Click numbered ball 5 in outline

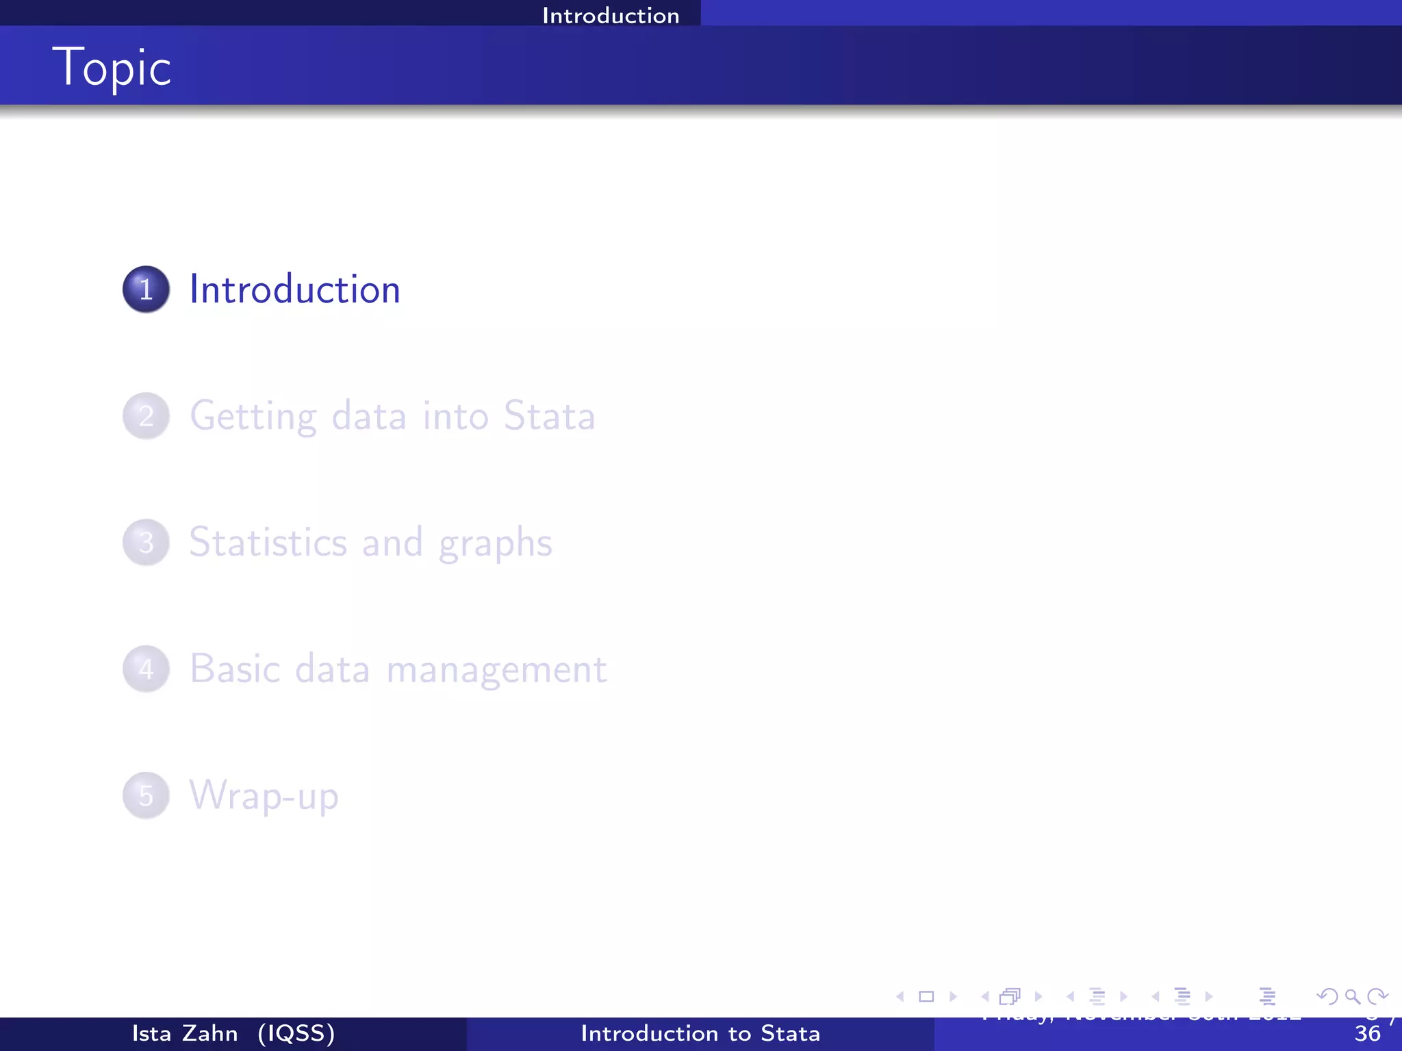146,796
